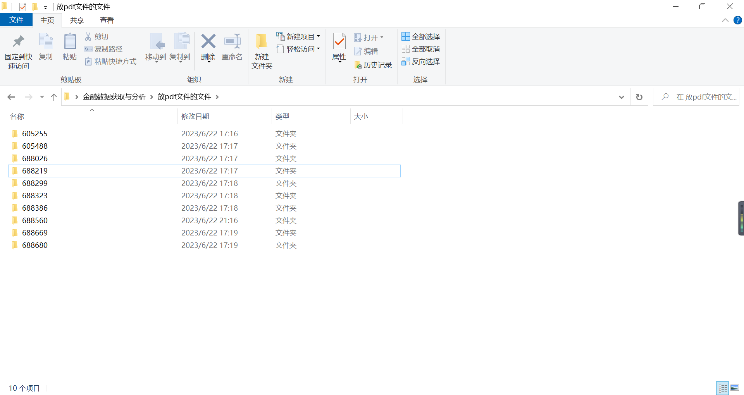Click the help question mark icon
Viewport: 744px width, 395px height.
(737, 20)
